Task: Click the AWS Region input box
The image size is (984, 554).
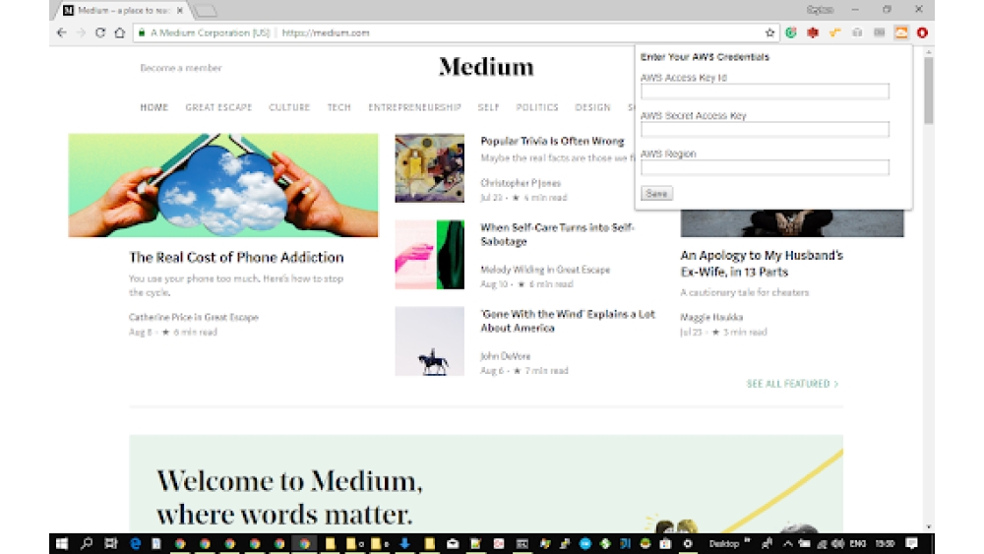Action: (x=765, y=167)
